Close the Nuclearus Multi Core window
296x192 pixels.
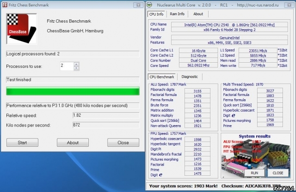tap(289, 5)
